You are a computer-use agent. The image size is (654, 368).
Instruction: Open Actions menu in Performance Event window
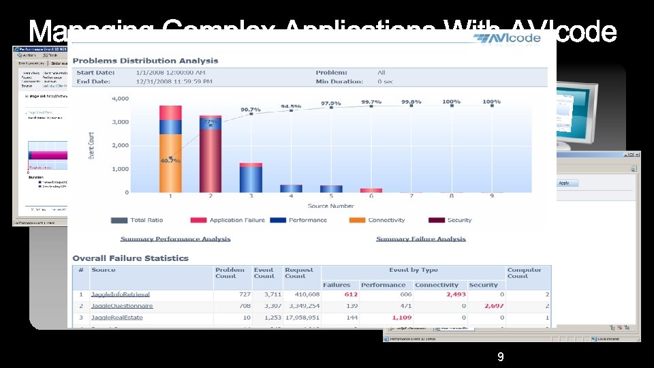point(27,55)
